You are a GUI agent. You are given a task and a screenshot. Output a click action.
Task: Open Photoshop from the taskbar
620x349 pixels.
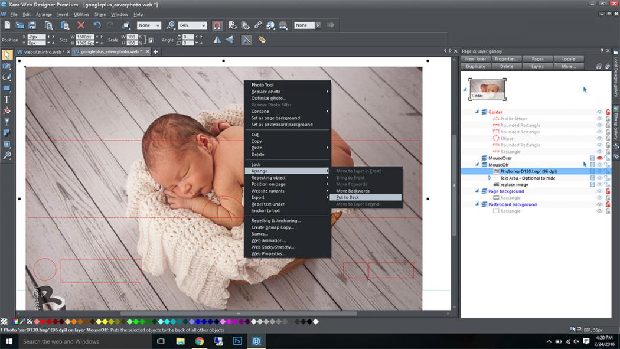coord(237,341)
